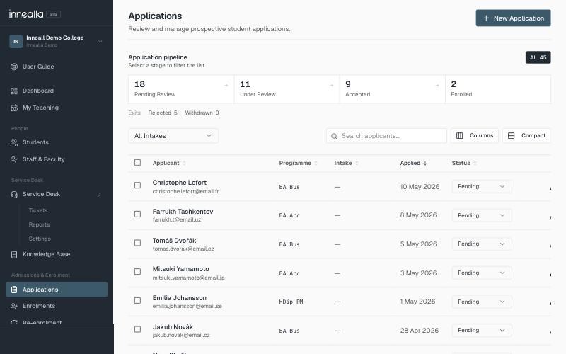Click the 5 May 2026 applied date
The image size is (566, 354).
418,244
